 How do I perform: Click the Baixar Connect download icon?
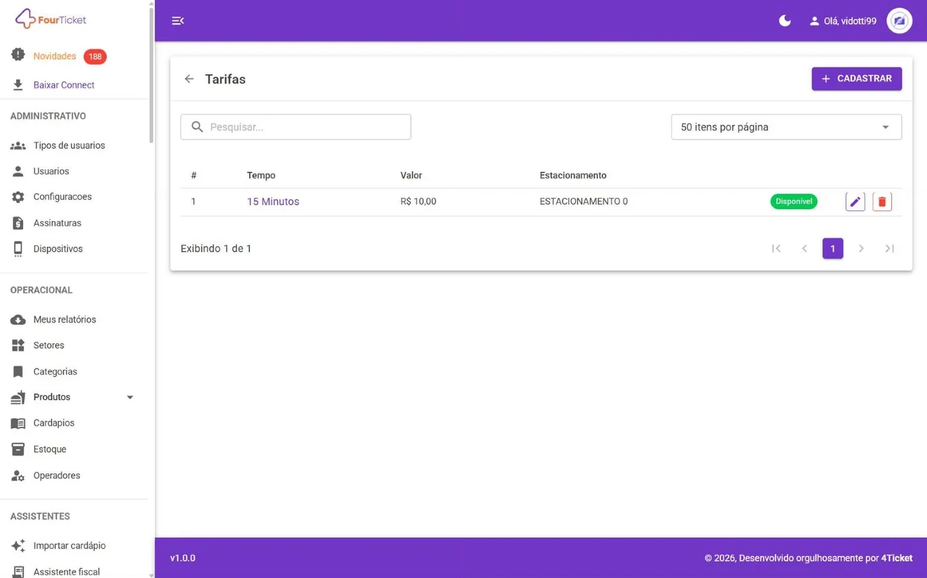(x=18, y=85)
